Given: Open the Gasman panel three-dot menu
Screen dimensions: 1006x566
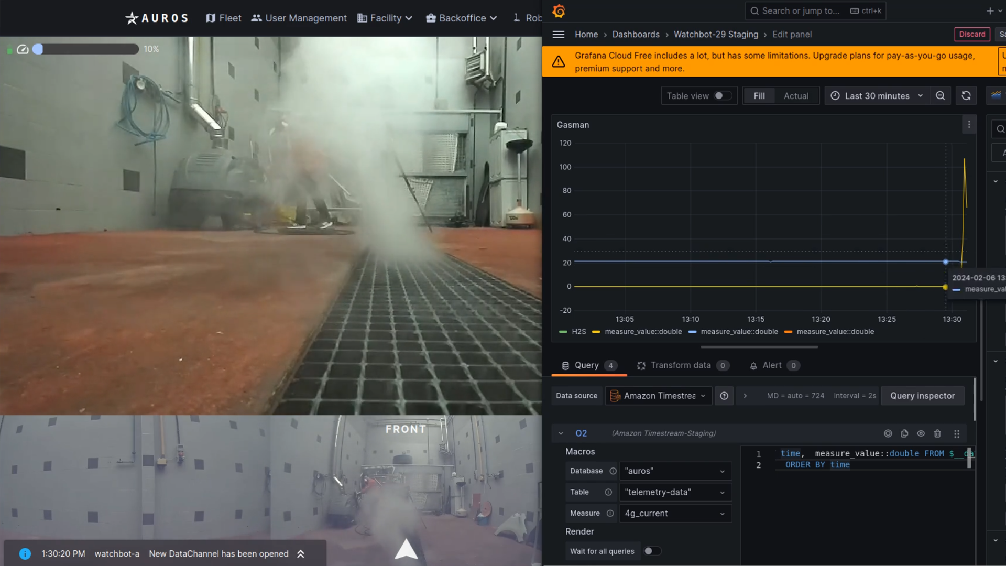Looking at the screenshot, I should (x=969, y=125).
